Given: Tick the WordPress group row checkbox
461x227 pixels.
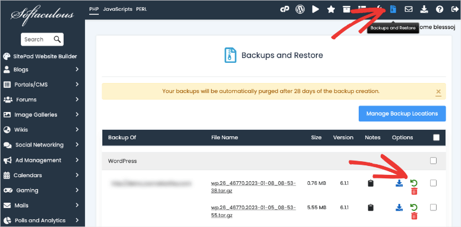Looking at the screenshot, I should click(x=433, y=161).
